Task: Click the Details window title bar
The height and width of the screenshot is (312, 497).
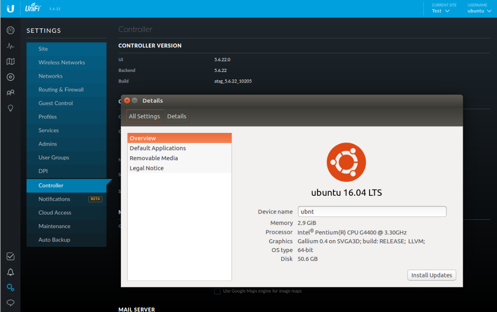Action: [x=292, y=100]
